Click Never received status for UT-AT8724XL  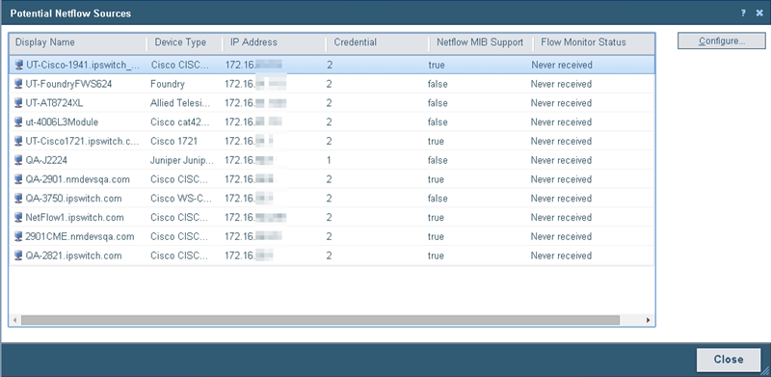click(561, 103)
